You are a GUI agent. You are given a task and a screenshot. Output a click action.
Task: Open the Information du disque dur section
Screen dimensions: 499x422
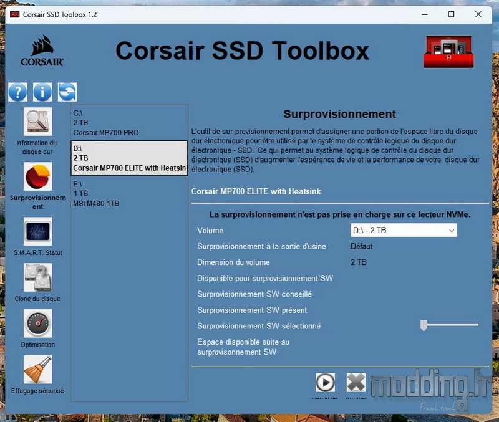pos(37,122)
